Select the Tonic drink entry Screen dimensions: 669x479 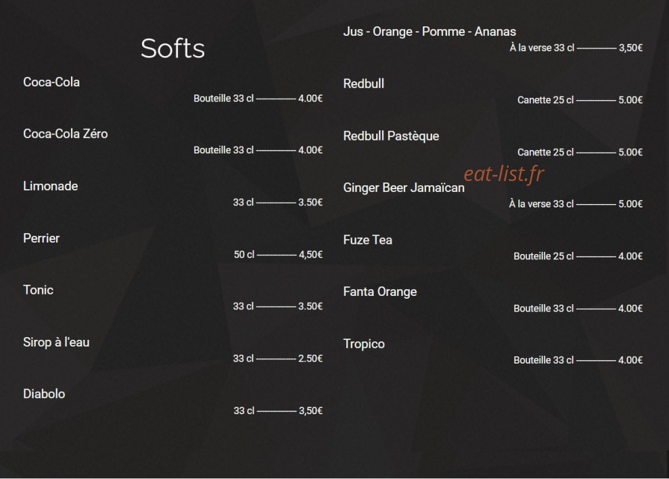tap(38, 290)
